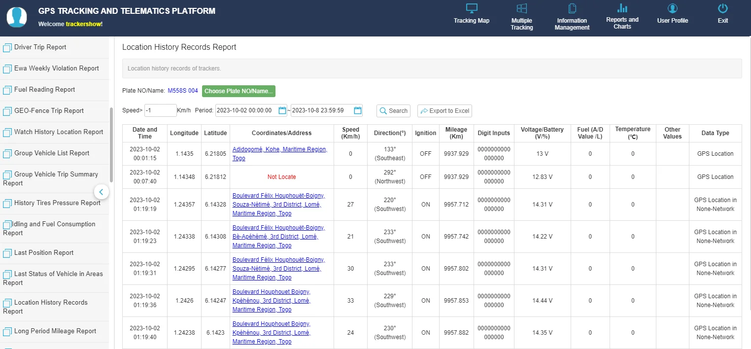The height and width of the screenshot is (349, 751).
Task: Open calendar picker for period start date
Action: click(x=282, y=110)
